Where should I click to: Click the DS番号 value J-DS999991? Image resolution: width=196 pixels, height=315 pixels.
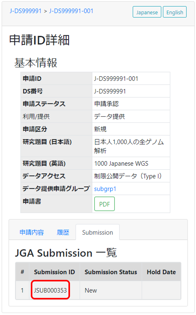tap(110, 91)
